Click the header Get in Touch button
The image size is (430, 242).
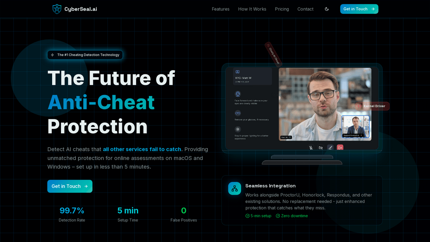(359, 9)
